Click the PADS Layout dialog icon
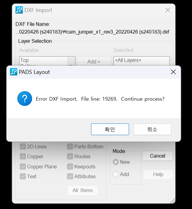The image size is (192, 209). [x=14, y=72]
